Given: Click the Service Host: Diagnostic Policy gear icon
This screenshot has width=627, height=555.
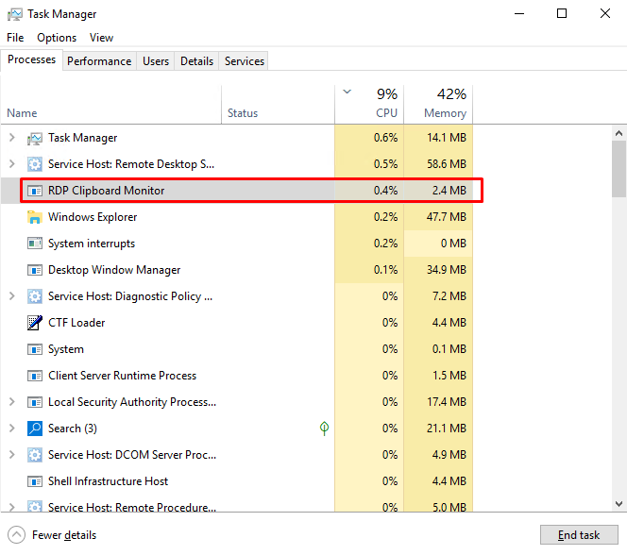Looking at the screenshot, I should click(35, 296).
